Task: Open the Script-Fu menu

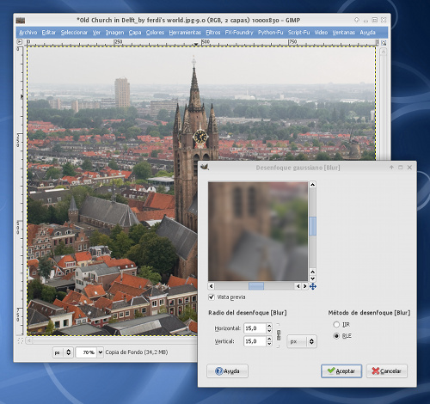Action: (298, 33)
